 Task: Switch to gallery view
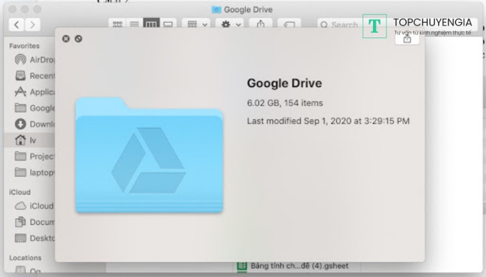[x=167, y=25]
